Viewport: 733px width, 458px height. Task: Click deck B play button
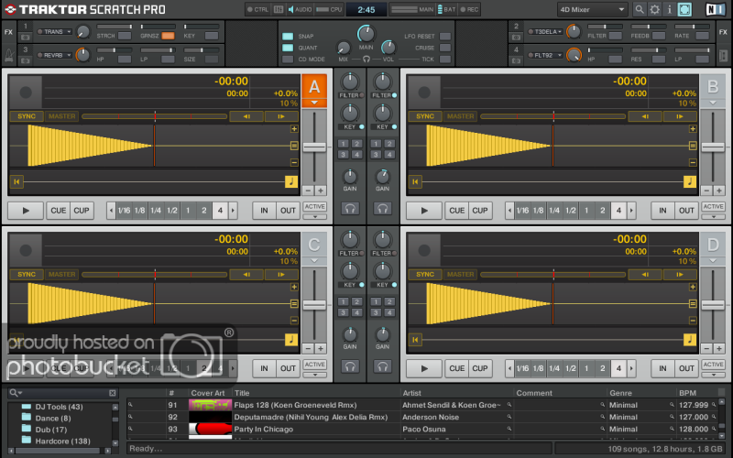pyautogui.click(x=424, y=211)
